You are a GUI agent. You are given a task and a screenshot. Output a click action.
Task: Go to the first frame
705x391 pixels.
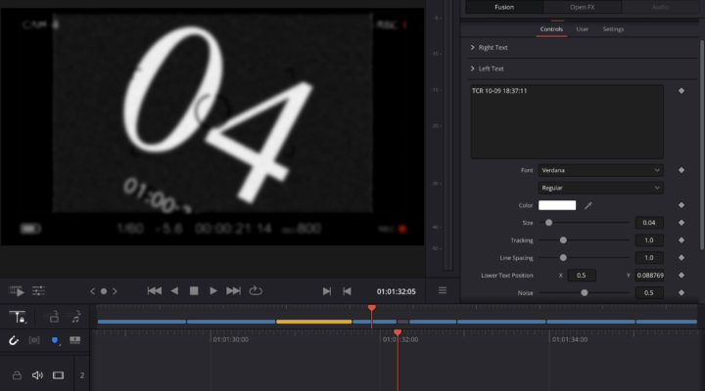point(155,291)
